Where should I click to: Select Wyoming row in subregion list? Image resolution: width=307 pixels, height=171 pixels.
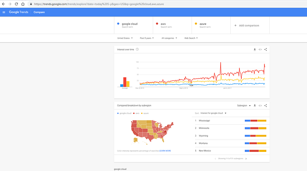pyautogui.click(x=231, y=136)
